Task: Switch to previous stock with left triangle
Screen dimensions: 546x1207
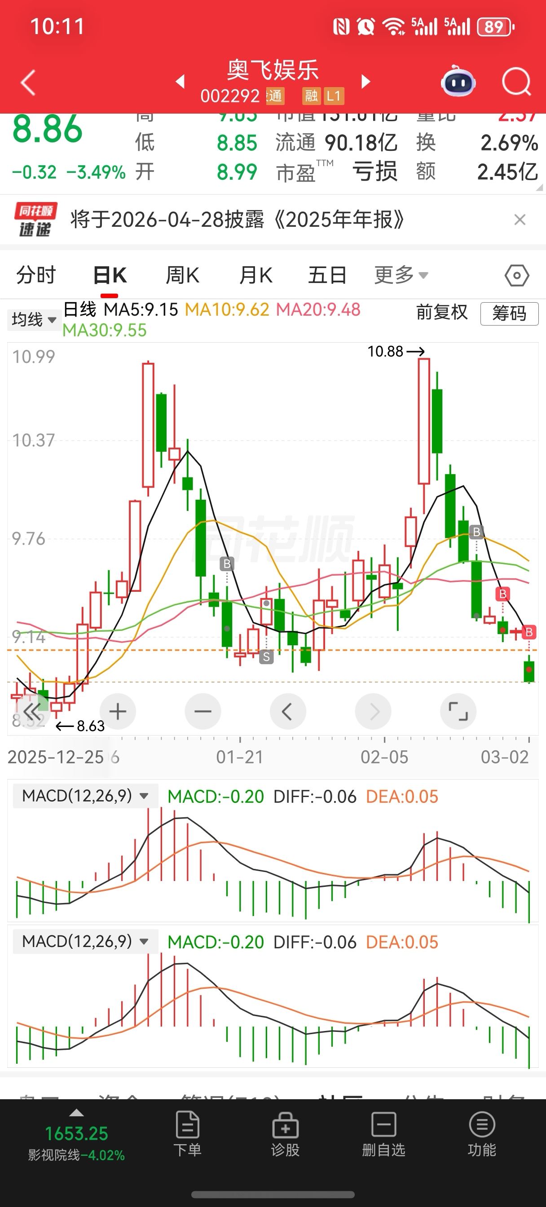Action: point(180,82)
